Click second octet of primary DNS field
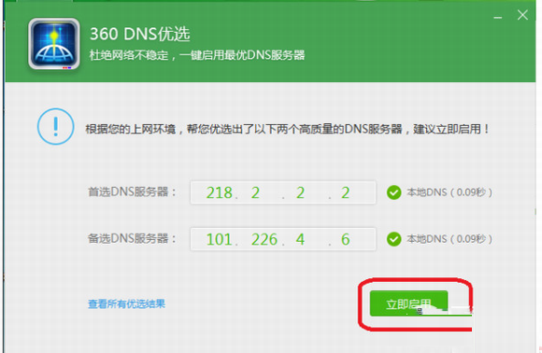This screenshot has height=353, width=542. pos(255,192)
